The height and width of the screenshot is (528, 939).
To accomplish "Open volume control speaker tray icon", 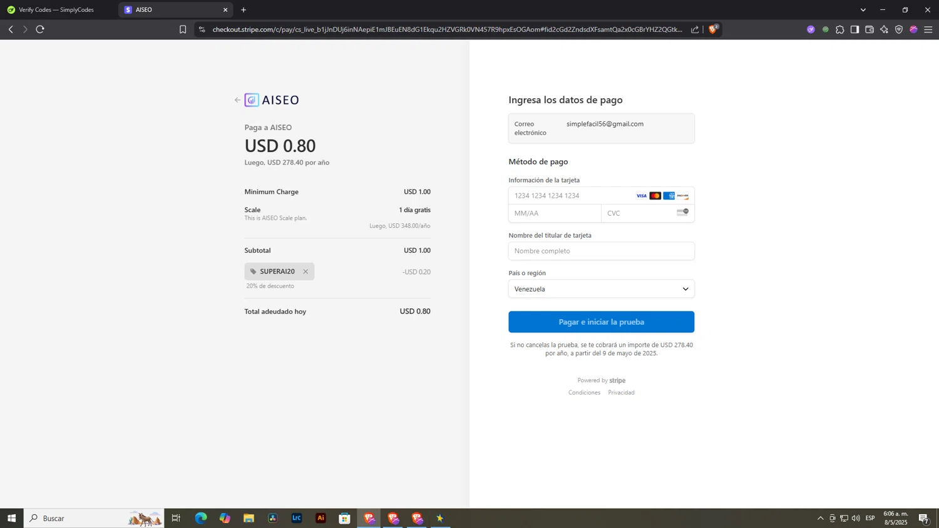I will click(x=856, y=518).
